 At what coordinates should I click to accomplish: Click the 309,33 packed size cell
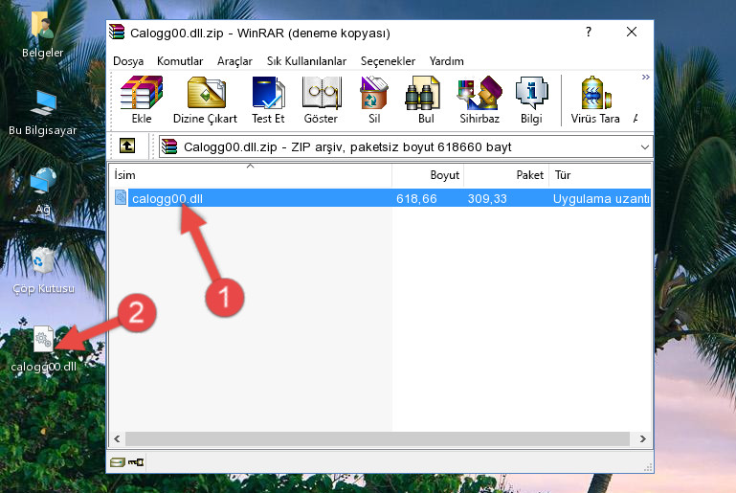pos(487,198)
